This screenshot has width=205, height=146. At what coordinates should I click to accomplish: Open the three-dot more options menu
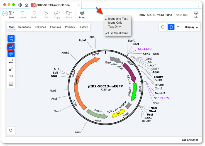pyautogui.click(x=198, y=5)
